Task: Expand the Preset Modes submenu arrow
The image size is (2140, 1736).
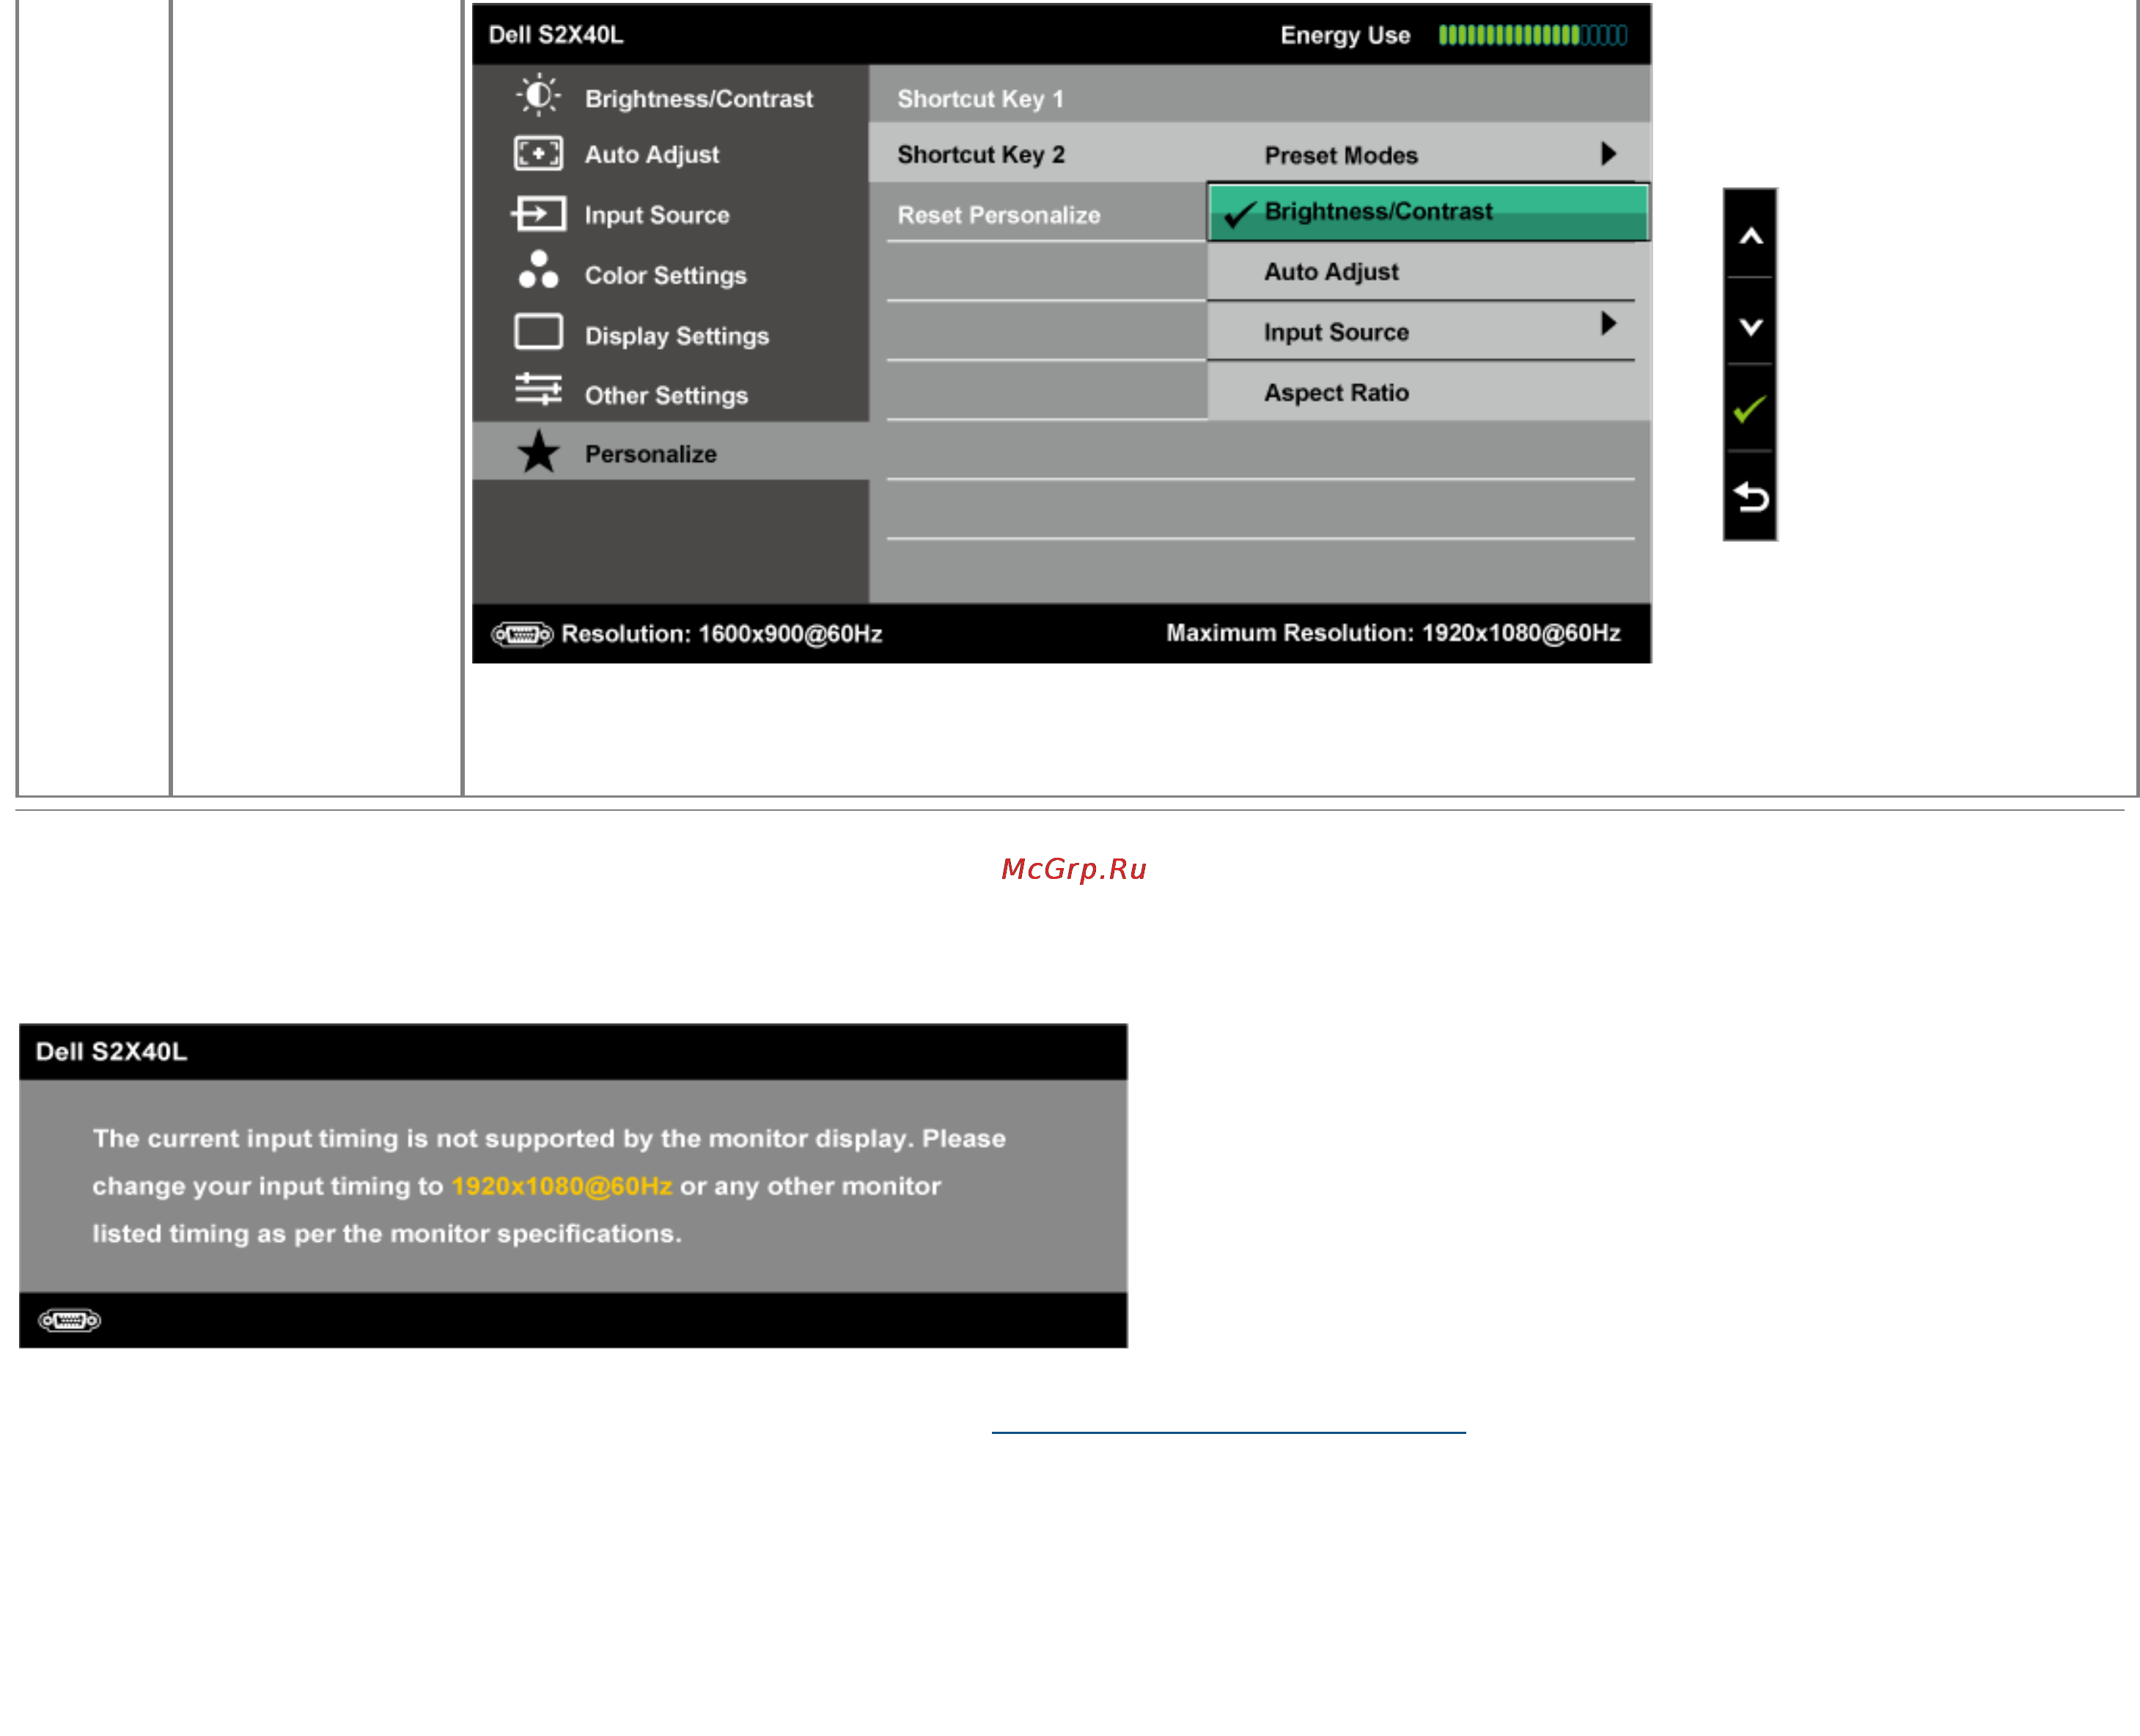Action: tap(1608, 154)
